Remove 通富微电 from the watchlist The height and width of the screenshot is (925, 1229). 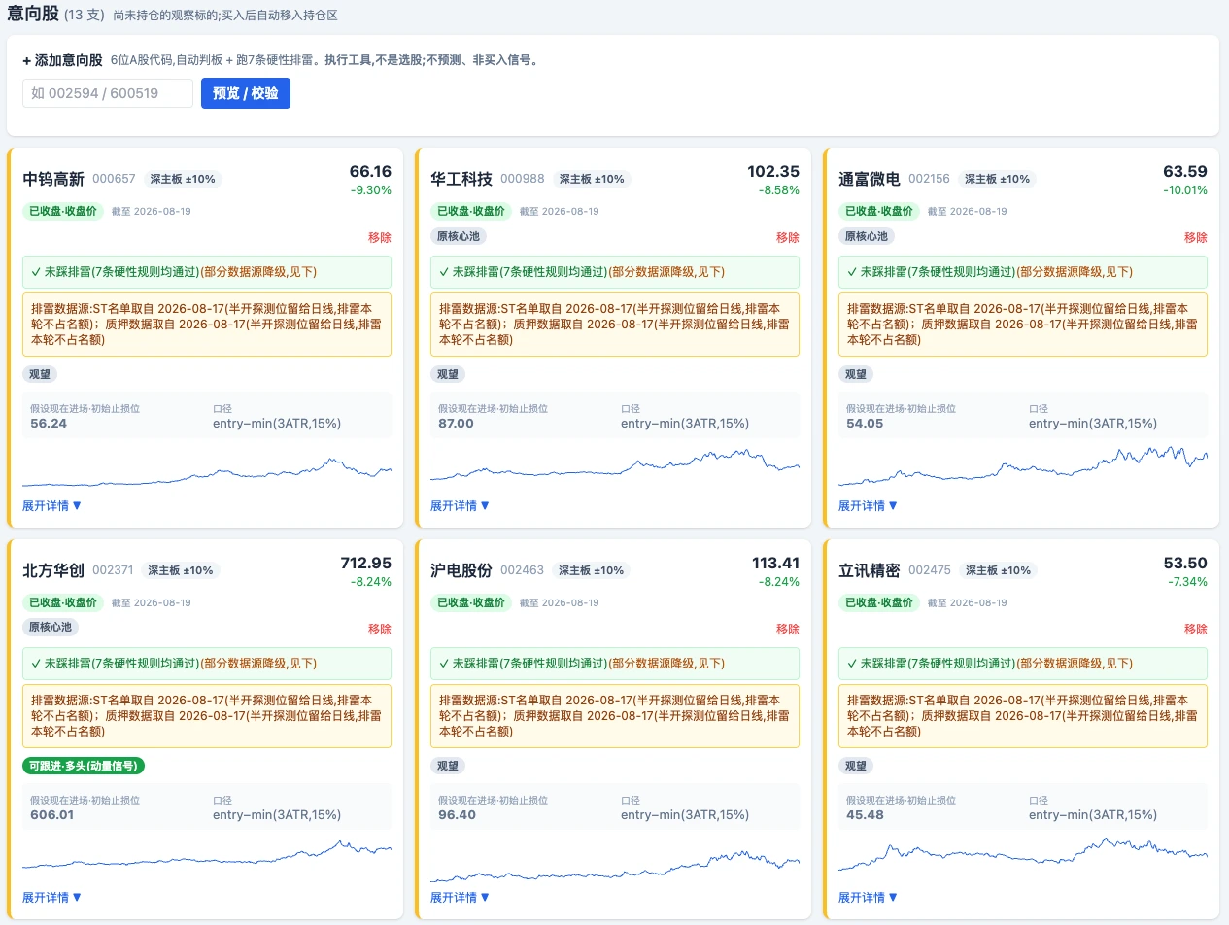(x=1196, y=237)
